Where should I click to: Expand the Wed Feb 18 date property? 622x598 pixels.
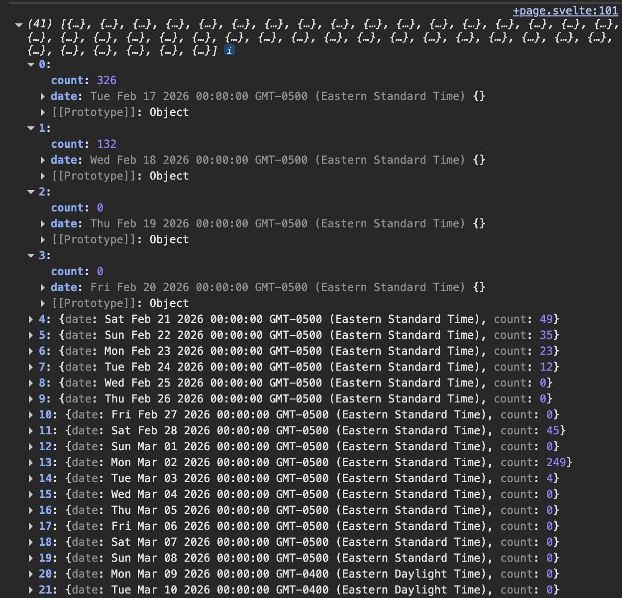point(43,160)
